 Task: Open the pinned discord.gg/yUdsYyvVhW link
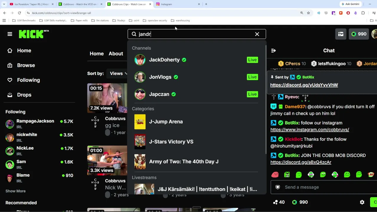[x=304, y=85]
